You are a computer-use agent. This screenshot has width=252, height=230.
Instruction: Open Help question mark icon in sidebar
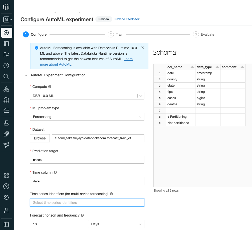point(6,186)
